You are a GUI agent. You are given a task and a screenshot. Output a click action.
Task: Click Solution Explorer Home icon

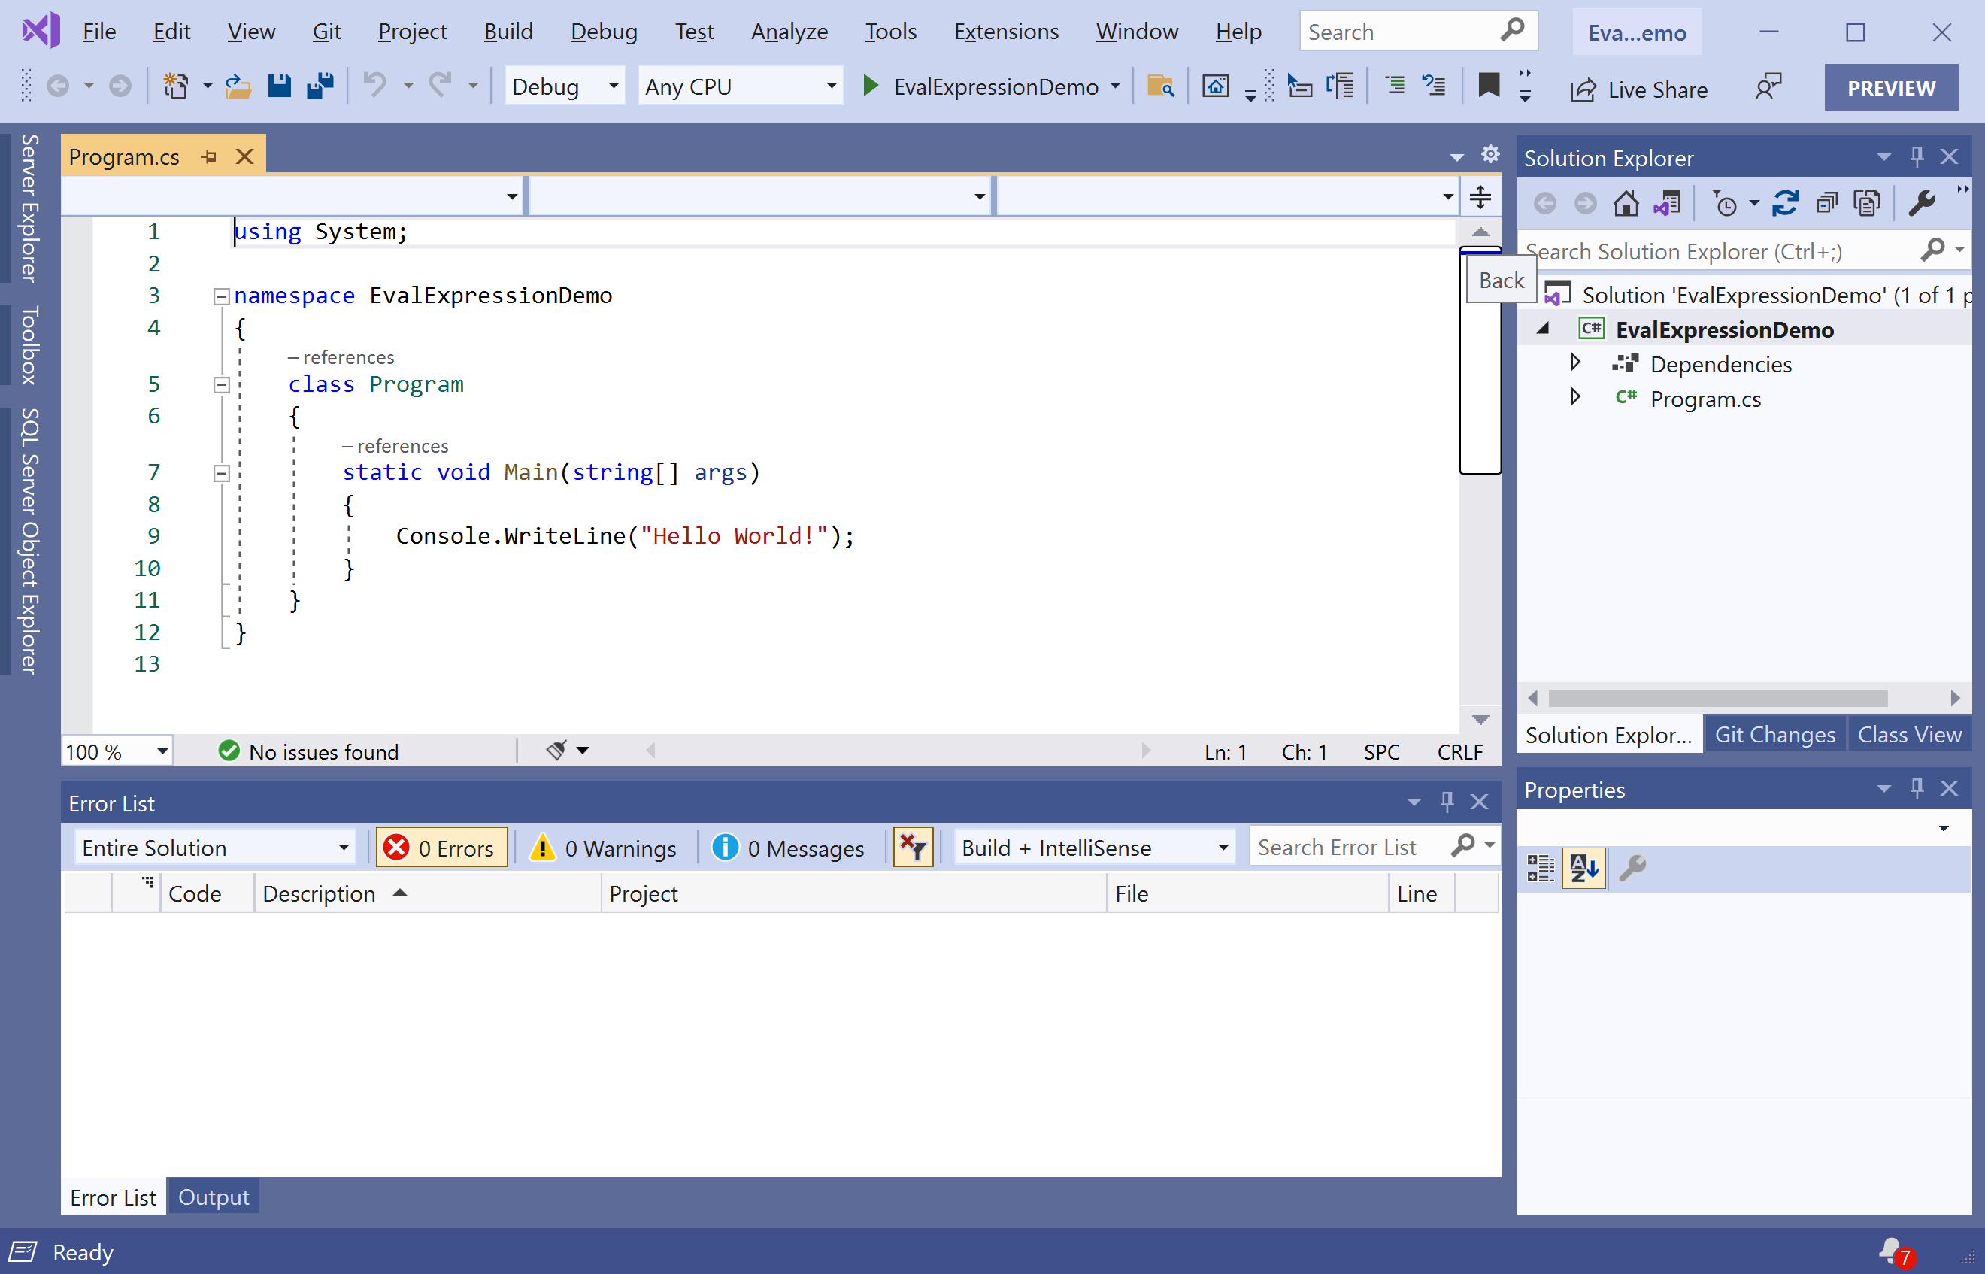coord(1626,204)
